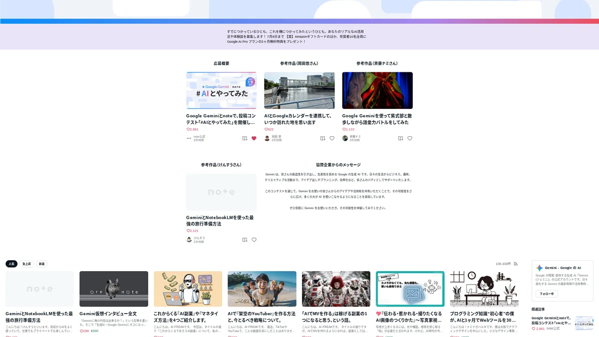Click the 協賛企業からのメッセージ heading
Image resolution: width=599 pixels, height=337 pixels.
(338, 165)
